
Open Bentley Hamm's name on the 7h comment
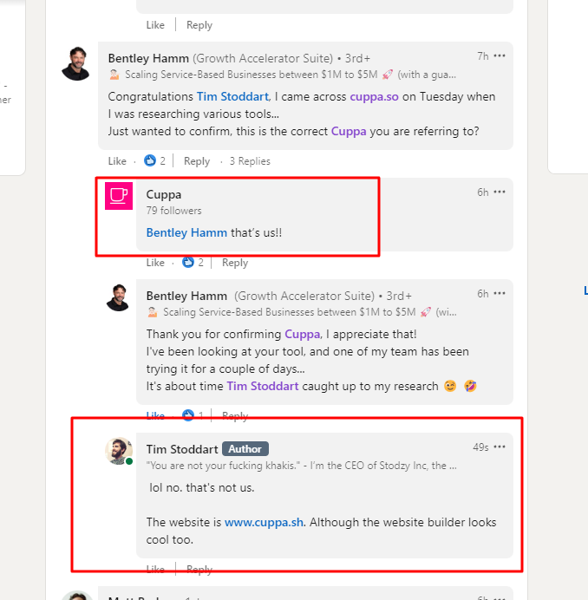pyautogui.click(x=148, y=58)
